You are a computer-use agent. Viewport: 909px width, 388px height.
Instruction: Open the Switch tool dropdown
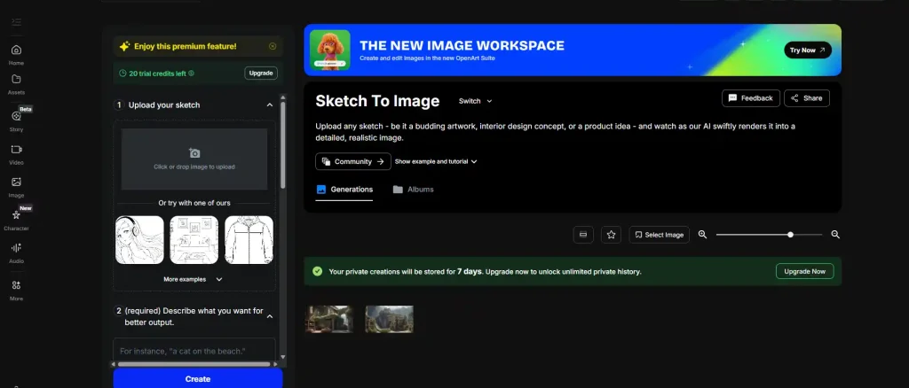pos(476,101)
